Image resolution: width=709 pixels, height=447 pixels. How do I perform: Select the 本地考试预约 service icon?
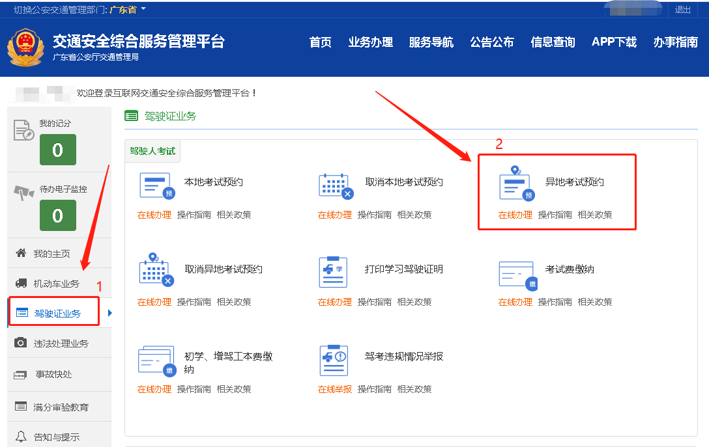[156, 185]
